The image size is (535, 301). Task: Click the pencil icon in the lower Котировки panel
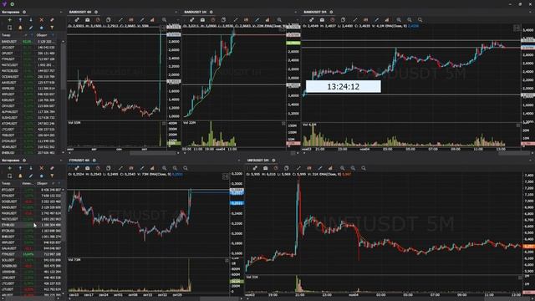(31, 176)
